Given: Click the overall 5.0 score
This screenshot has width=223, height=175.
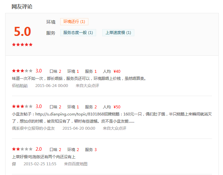Looking at the screenshot, I should click(x=22, y=31).
